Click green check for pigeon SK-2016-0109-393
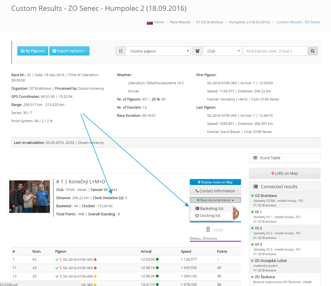 [57, 268]
